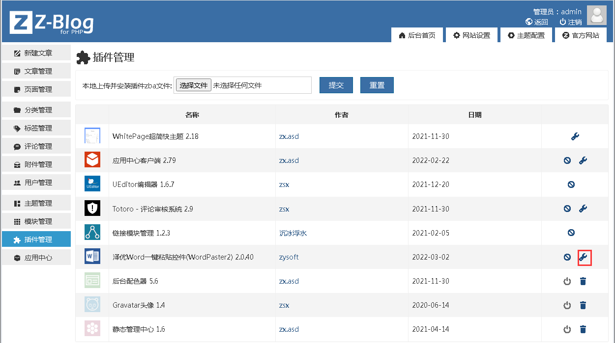
Task: Open 新建文章 in the sidebar
Action: [36, 53]
